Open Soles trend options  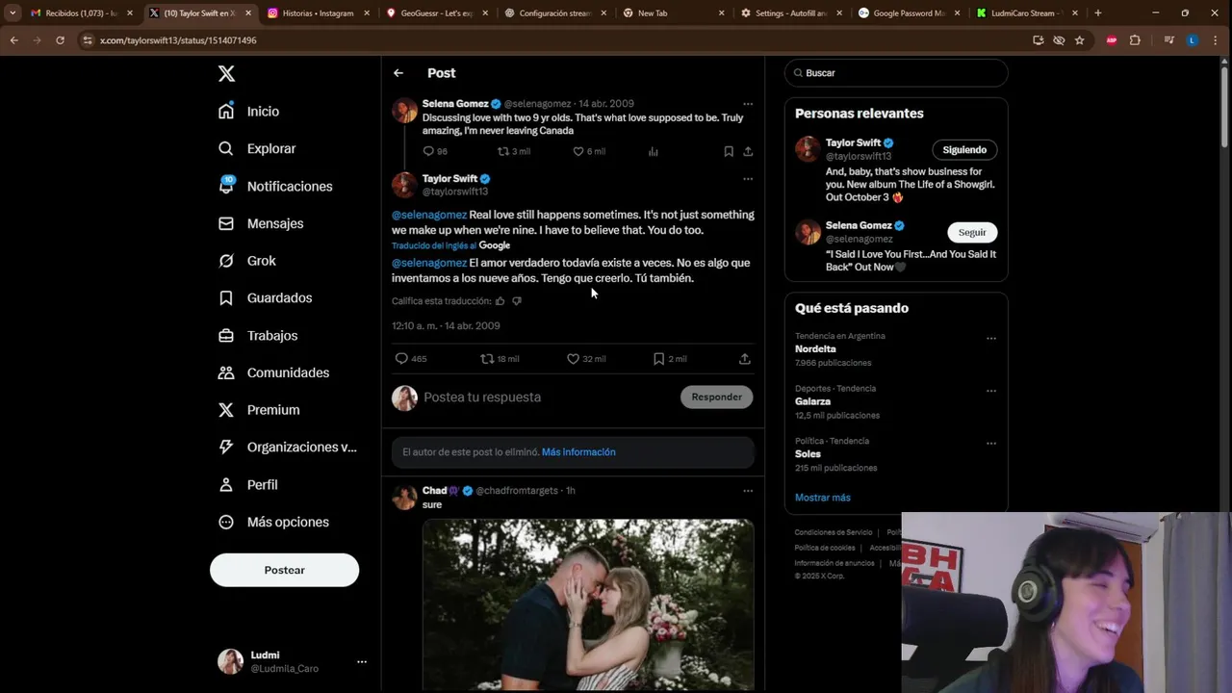point(991,444)
